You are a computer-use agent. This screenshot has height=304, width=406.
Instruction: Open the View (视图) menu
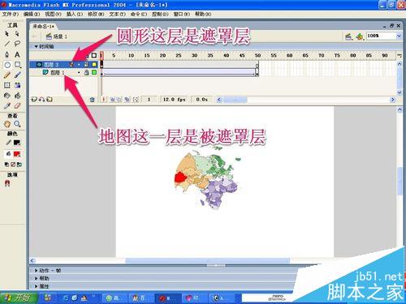[x=53, y=14]
